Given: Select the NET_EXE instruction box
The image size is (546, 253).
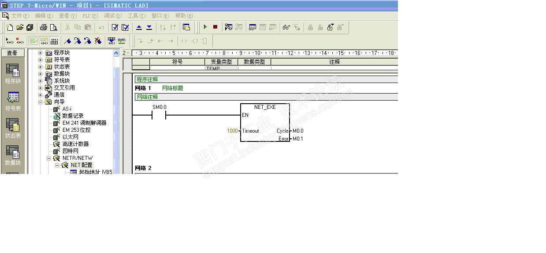Looking at the screenshot, I should [x=265, y=123].
